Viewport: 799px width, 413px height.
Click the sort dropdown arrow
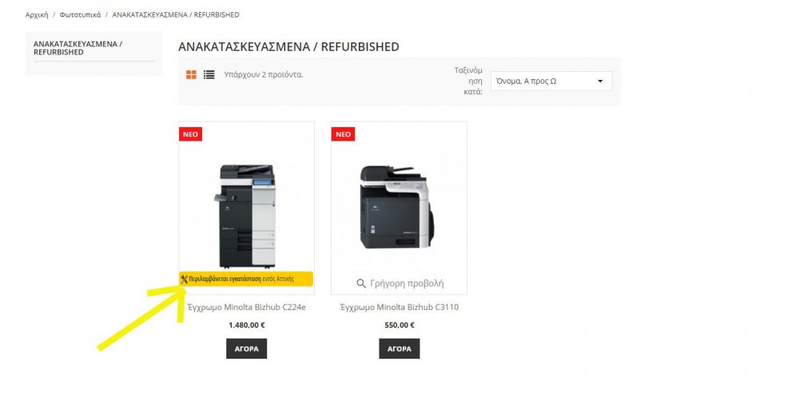point(600,81)
